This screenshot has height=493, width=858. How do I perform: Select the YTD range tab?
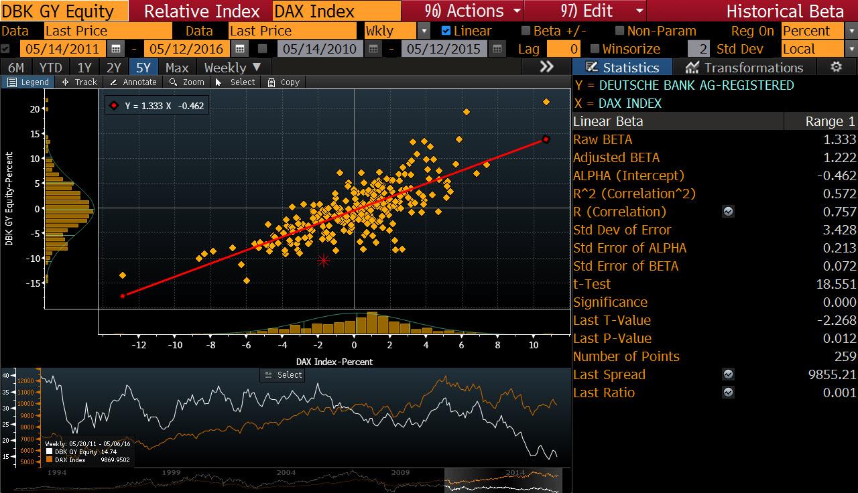click(x=51, y=68)
